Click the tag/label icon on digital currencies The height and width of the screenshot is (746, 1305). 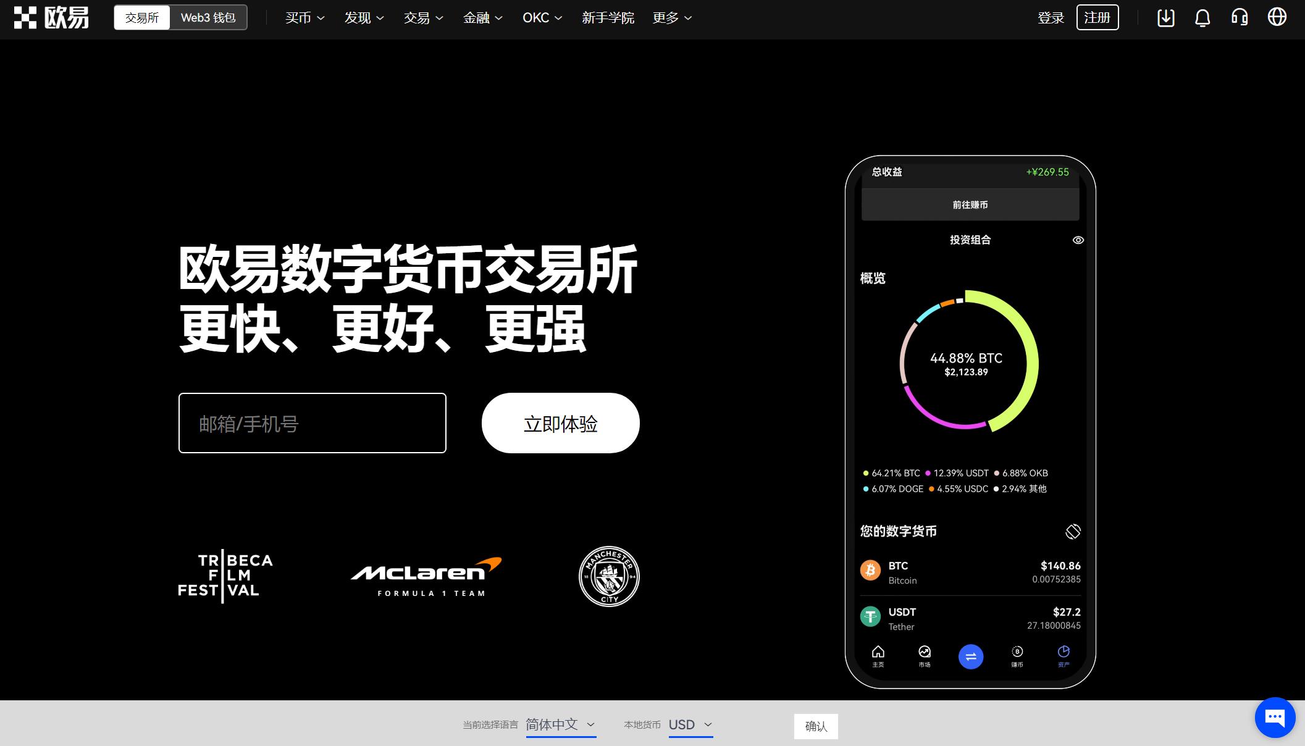1072,530
